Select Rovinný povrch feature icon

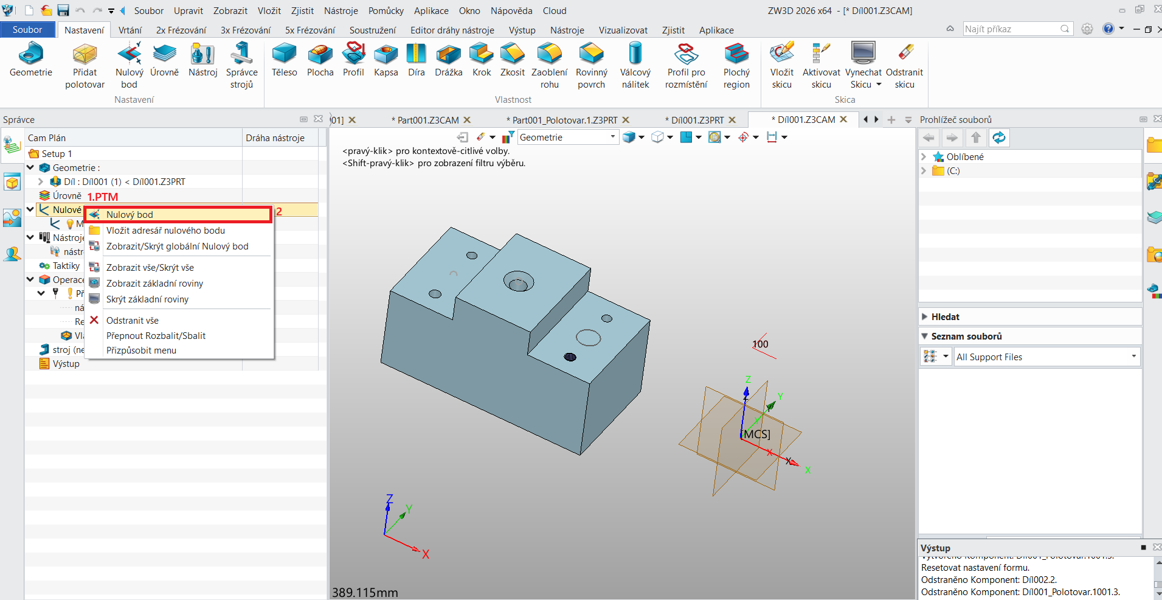point(592,66)
